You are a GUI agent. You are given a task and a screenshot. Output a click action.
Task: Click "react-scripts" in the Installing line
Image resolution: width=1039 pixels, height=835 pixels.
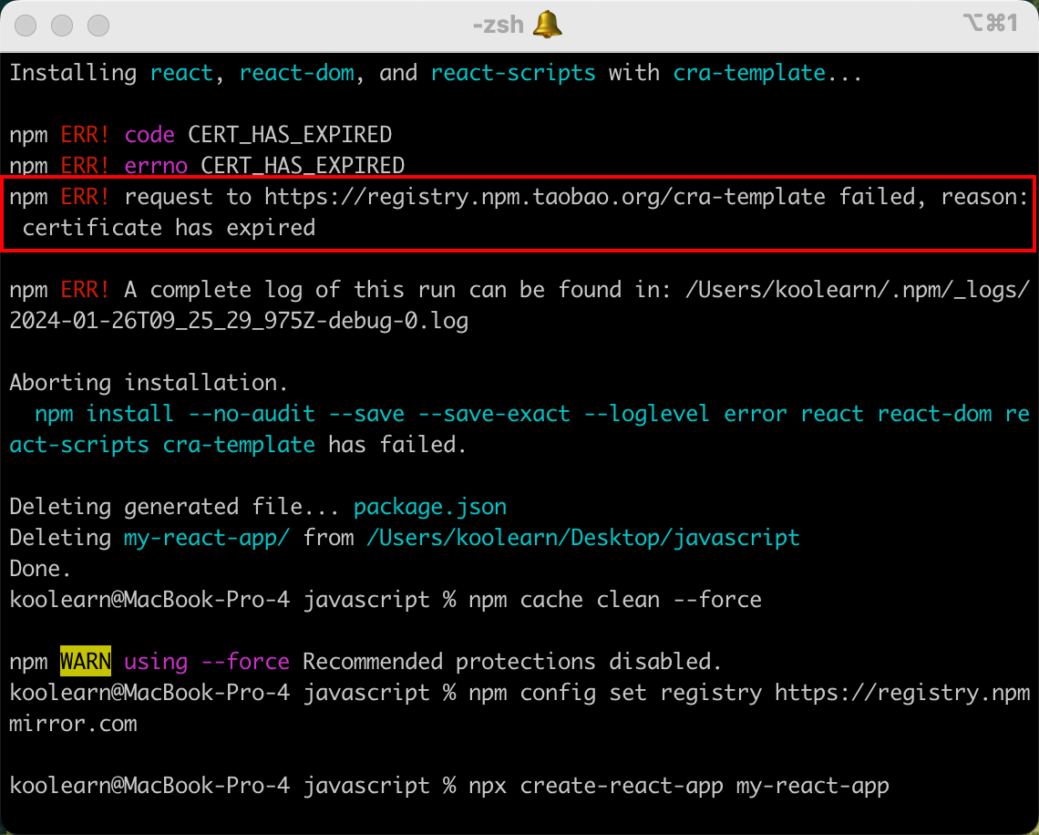pyautogui.click(x=513, y=73)
